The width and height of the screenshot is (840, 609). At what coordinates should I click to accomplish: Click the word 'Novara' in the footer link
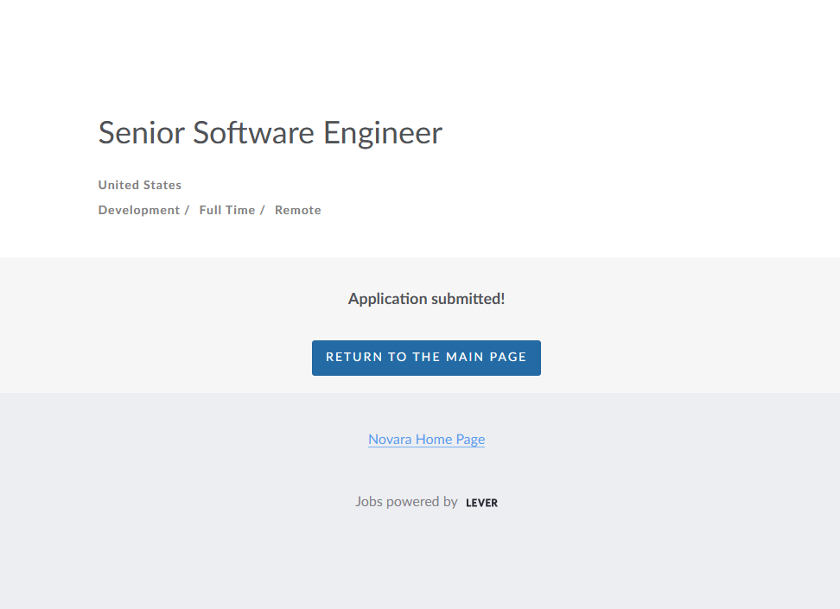pyautogui.click(x=390, y=440)
